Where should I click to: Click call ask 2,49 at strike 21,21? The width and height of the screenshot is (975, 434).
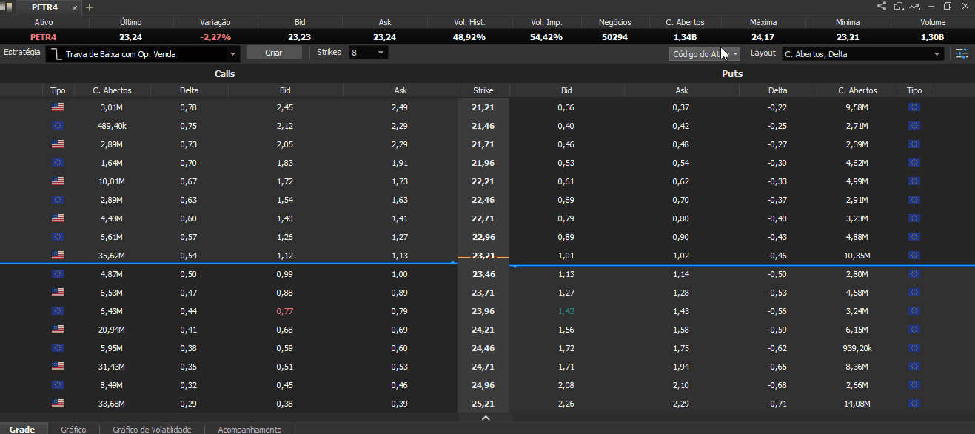401,107
